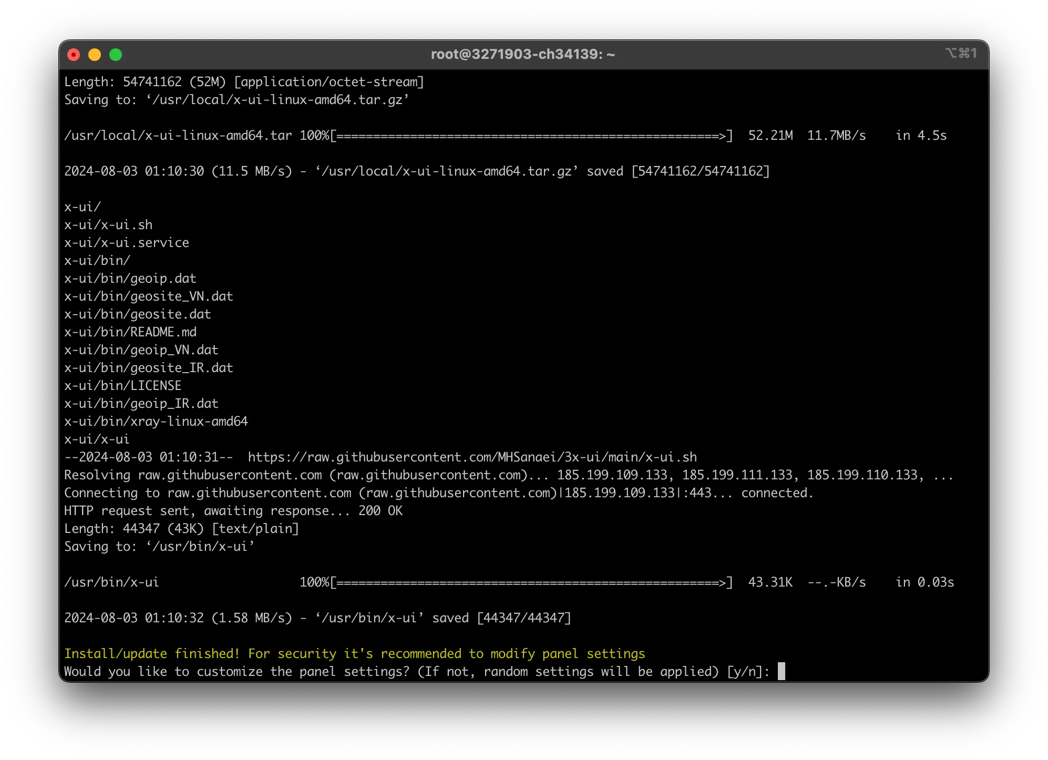Minimize the terminal using yellow button

[95, 55]
